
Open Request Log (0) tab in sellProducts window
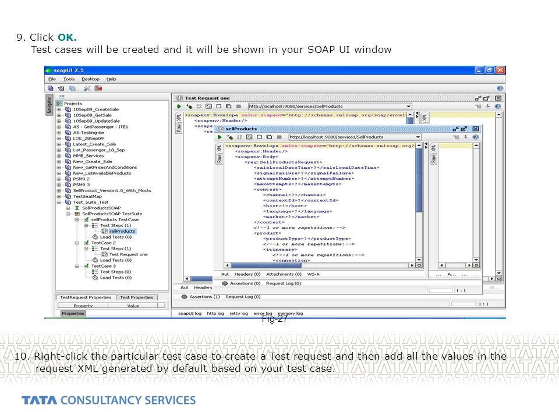pos(284,283)
